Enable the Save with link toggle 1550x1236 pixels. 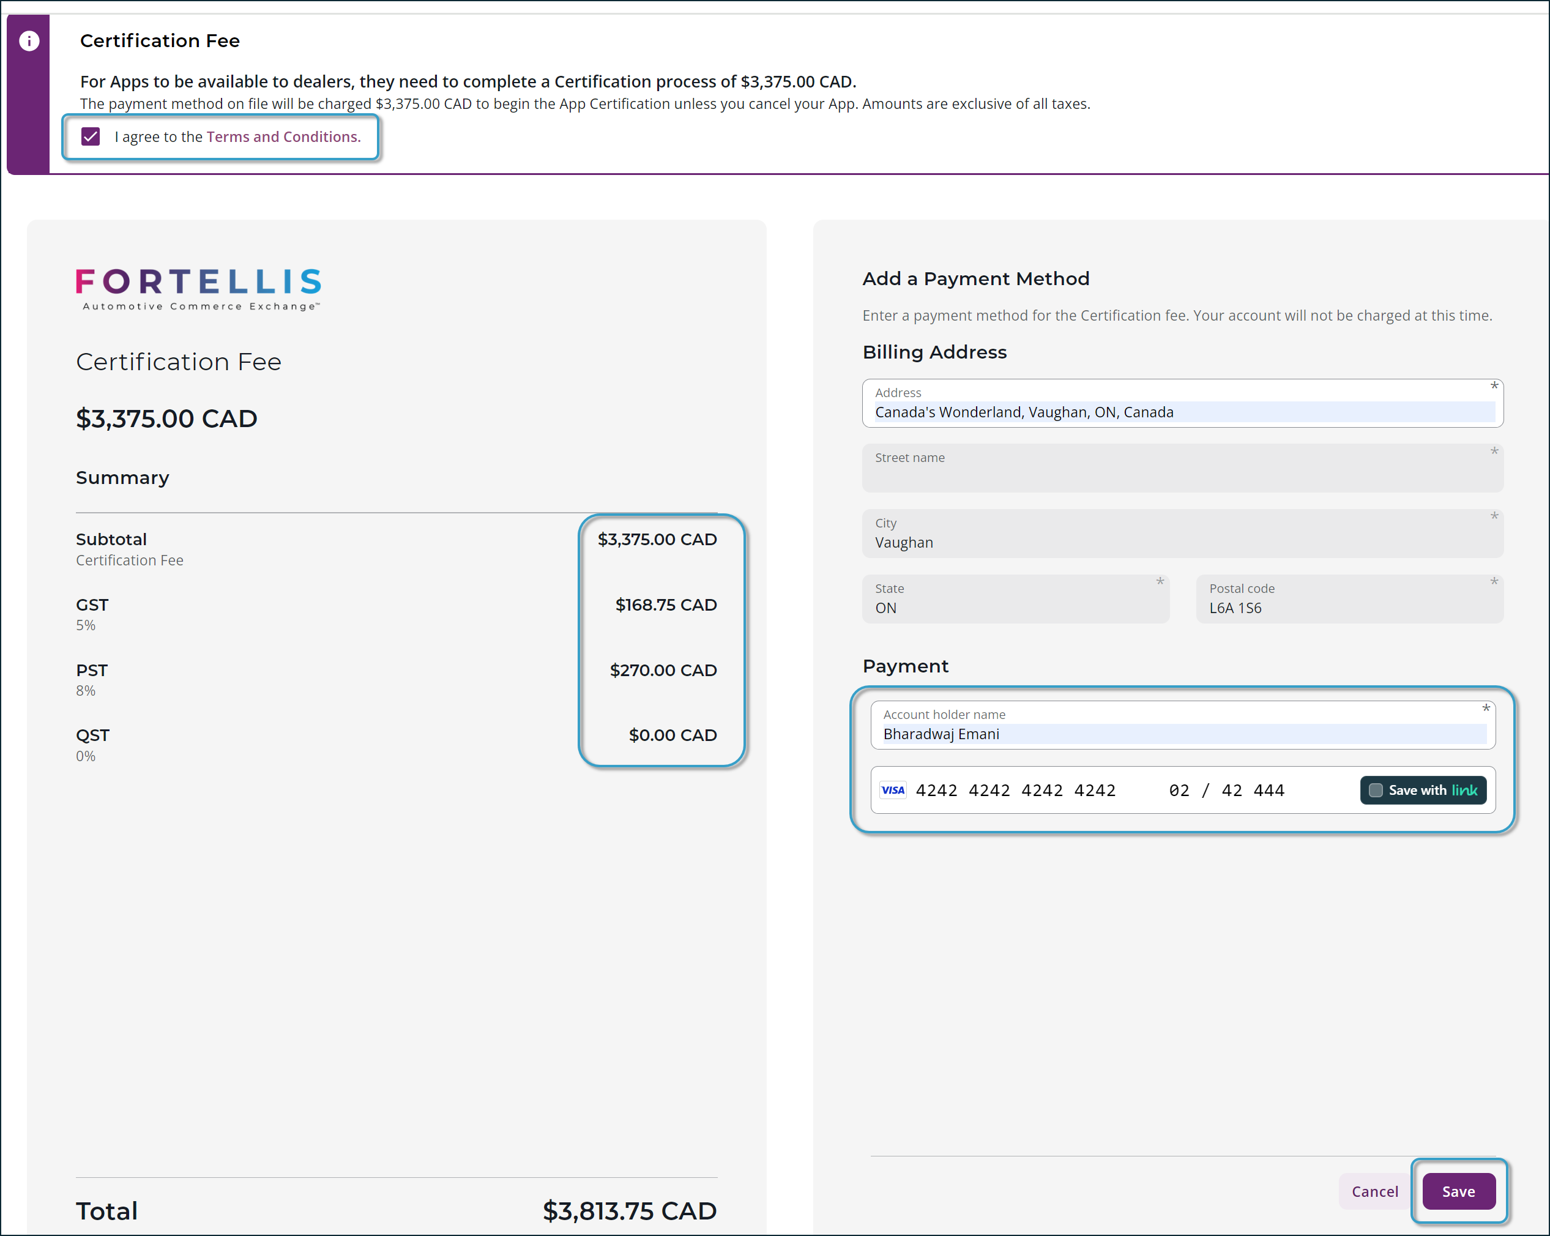(1376, 789)
